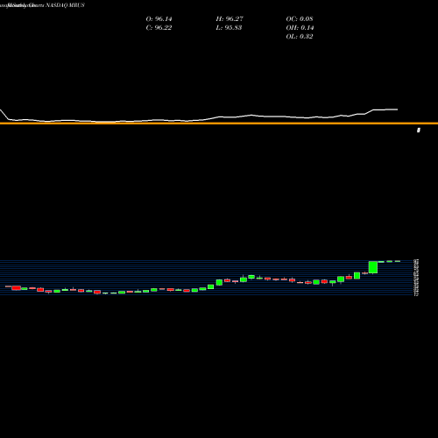Screen dimensions: 438x438
Task: Click the OL: 0.32 reading
Action: click(x=300, y=37)
